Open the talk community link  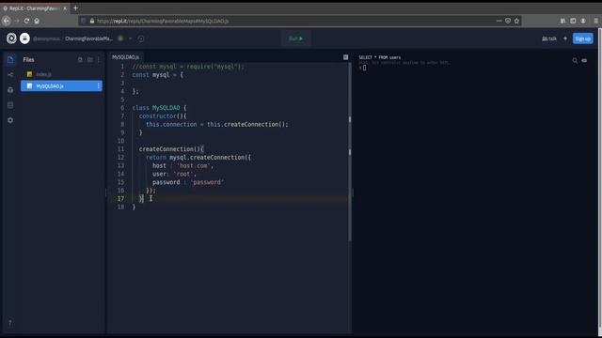tap(549, 38)
